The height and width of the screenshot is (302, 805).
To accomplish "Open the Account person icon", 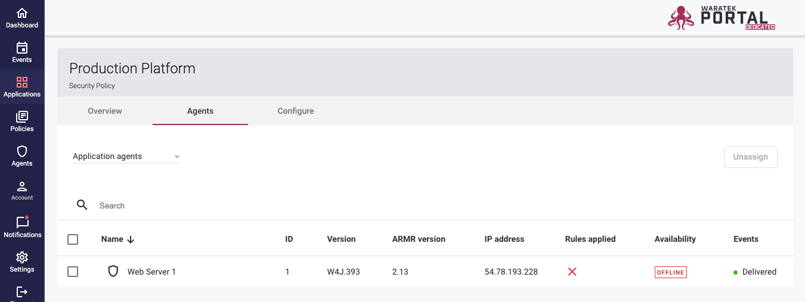I will pos(22,186).
